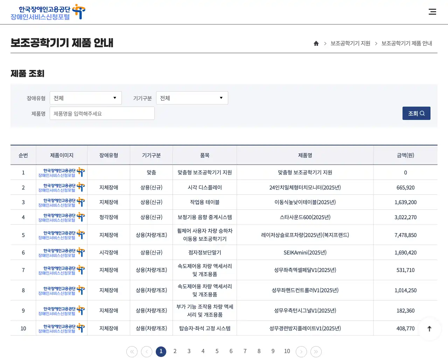Open the hamburger navigation menu

(433, 12)
